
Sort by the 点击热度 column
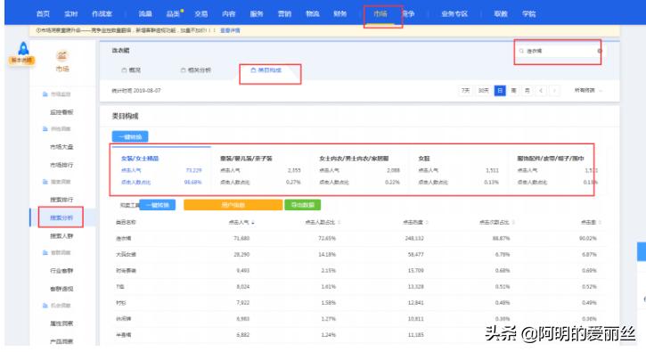427,223
